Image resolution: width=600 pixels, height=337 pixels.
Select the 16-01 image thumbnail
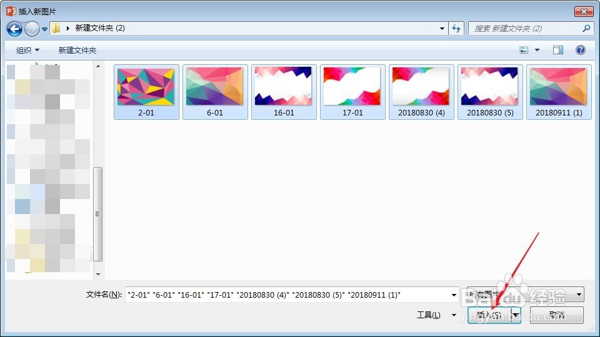pyautogui.click(x=284, y=92)
